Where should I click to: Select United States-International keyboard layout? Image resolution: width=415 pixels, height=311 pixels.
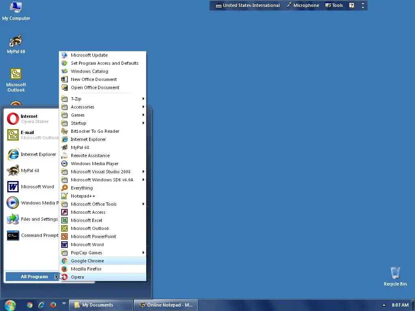(x=248, y=5)
